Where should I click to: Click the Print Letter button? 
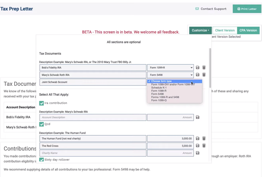pyautogui.click(x=247, y=9)
